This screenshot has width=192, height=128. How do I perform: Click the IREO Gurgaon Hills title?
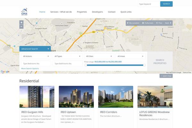(32, 112)
